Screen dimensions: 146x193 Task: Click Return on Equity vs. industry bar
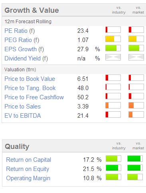pyautogui.click(x=113, y=168)
